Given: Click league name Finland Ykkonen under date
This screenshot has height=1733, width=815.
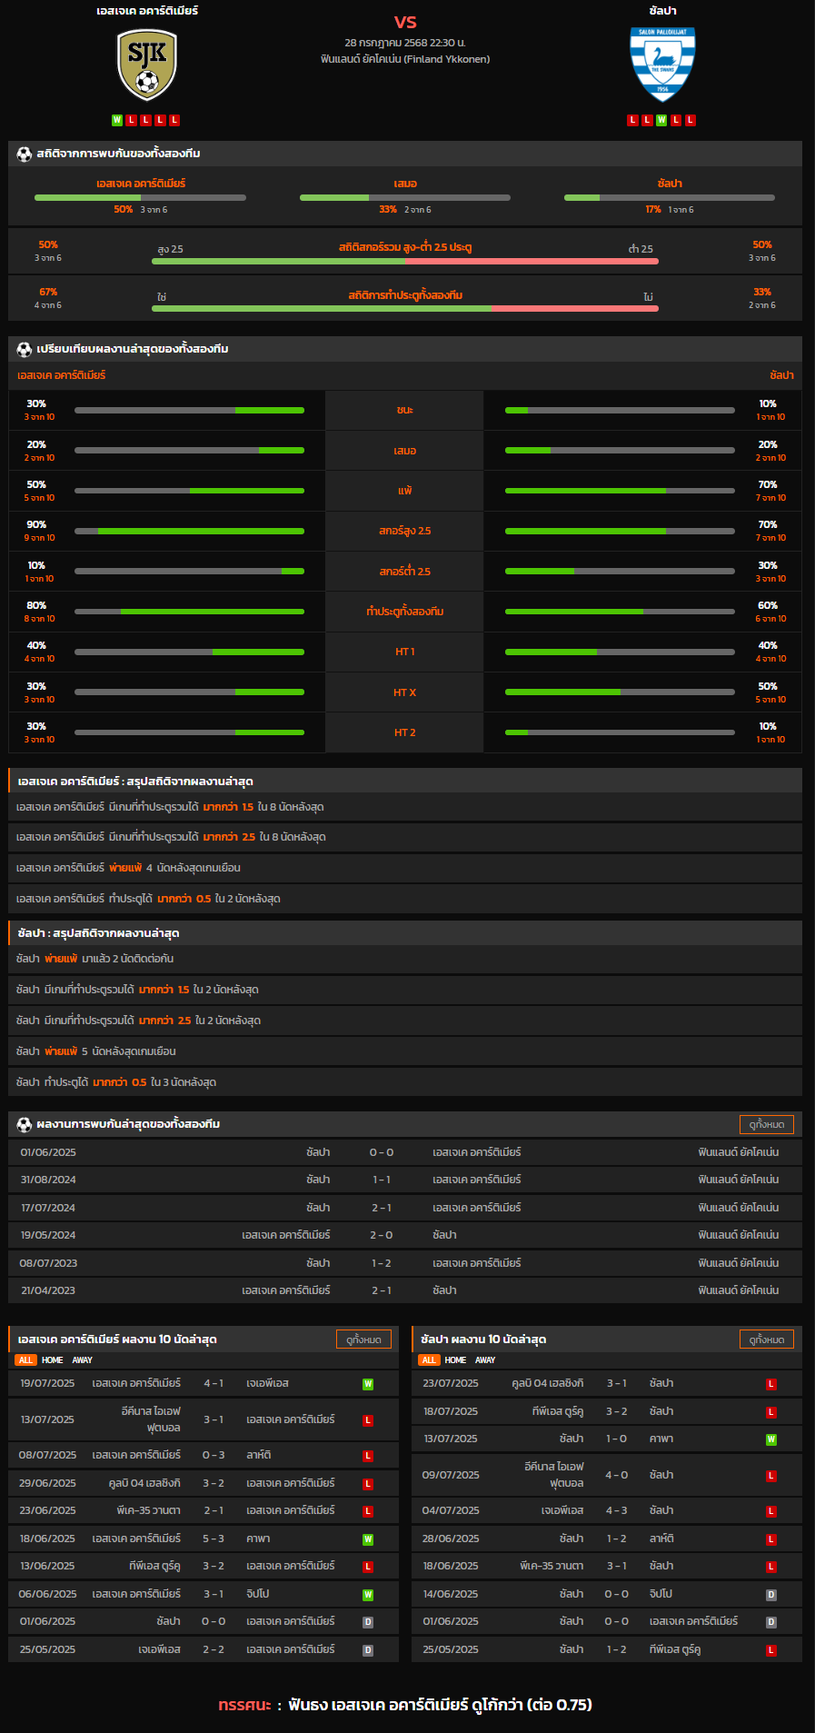Looking at the screenshot, I should click(x=405, y=59).
